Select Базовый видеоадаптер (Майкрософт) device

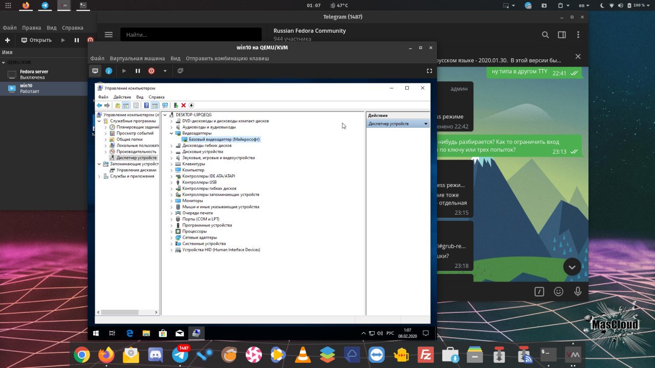[224, 139]
